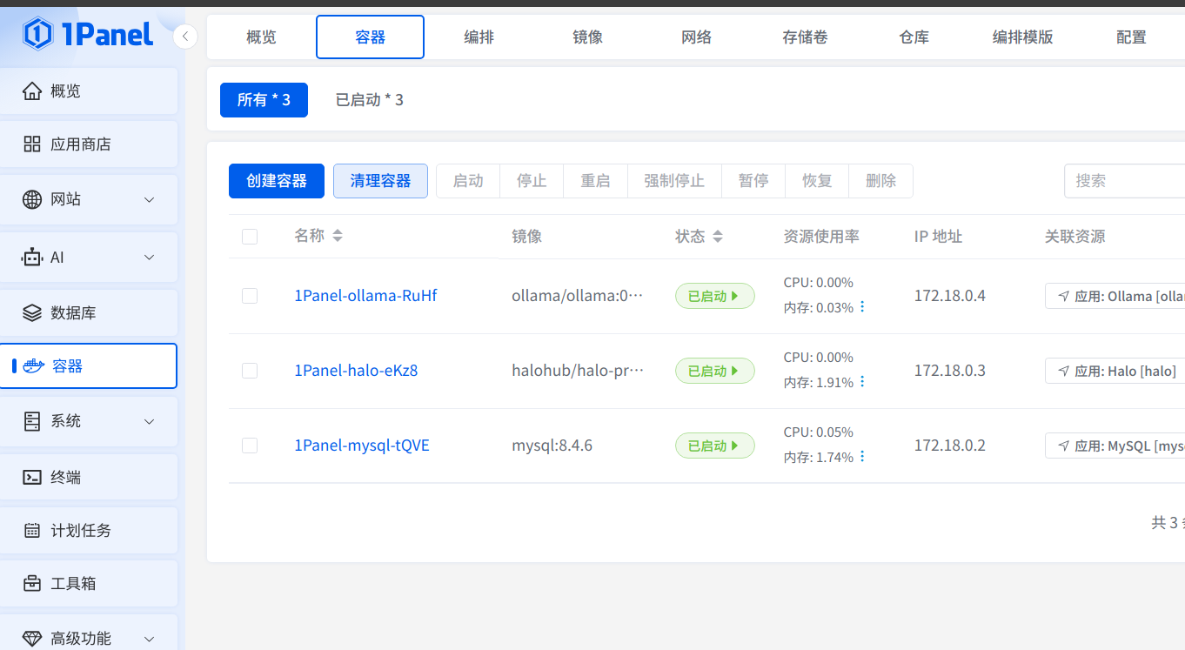Open the 存储卷 tab

point(806,37)
